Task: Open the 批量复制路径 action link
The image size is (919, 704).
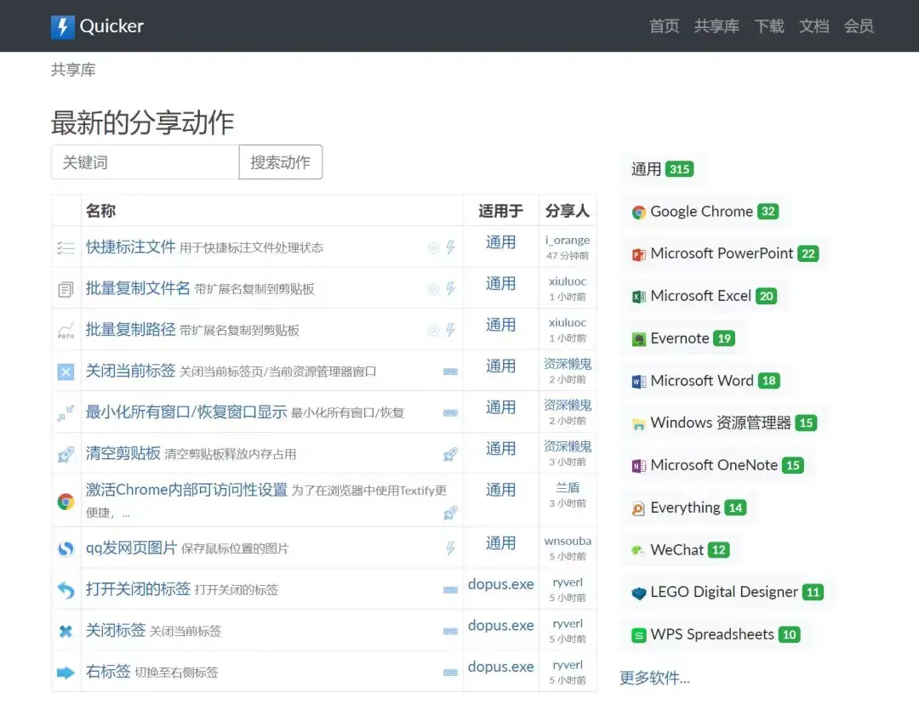Action: coord(131,330)
